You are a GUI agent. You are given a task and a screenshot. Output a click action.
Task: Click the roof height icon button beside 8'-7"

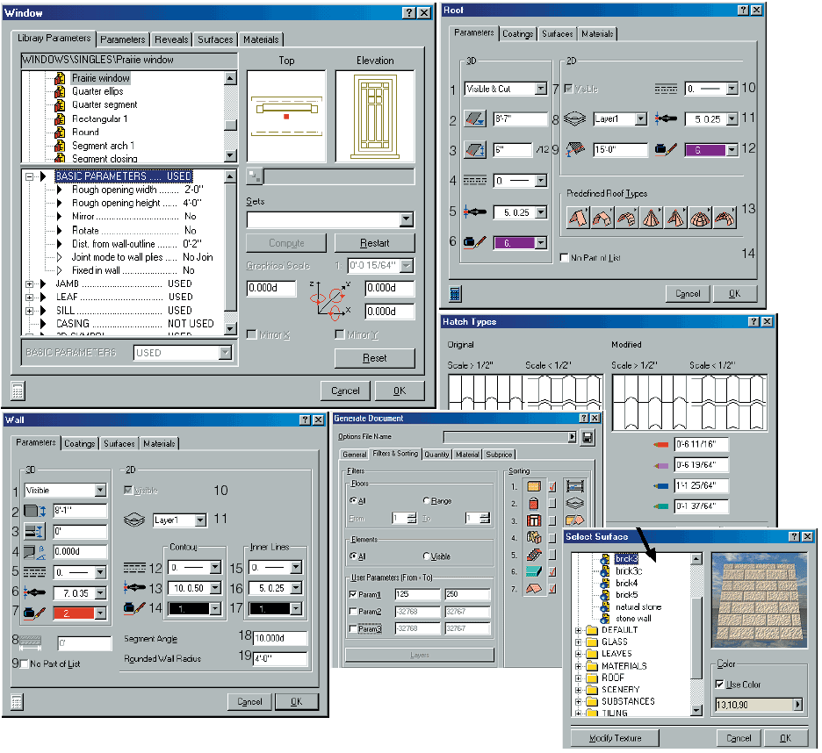click(x=477, y=118)
